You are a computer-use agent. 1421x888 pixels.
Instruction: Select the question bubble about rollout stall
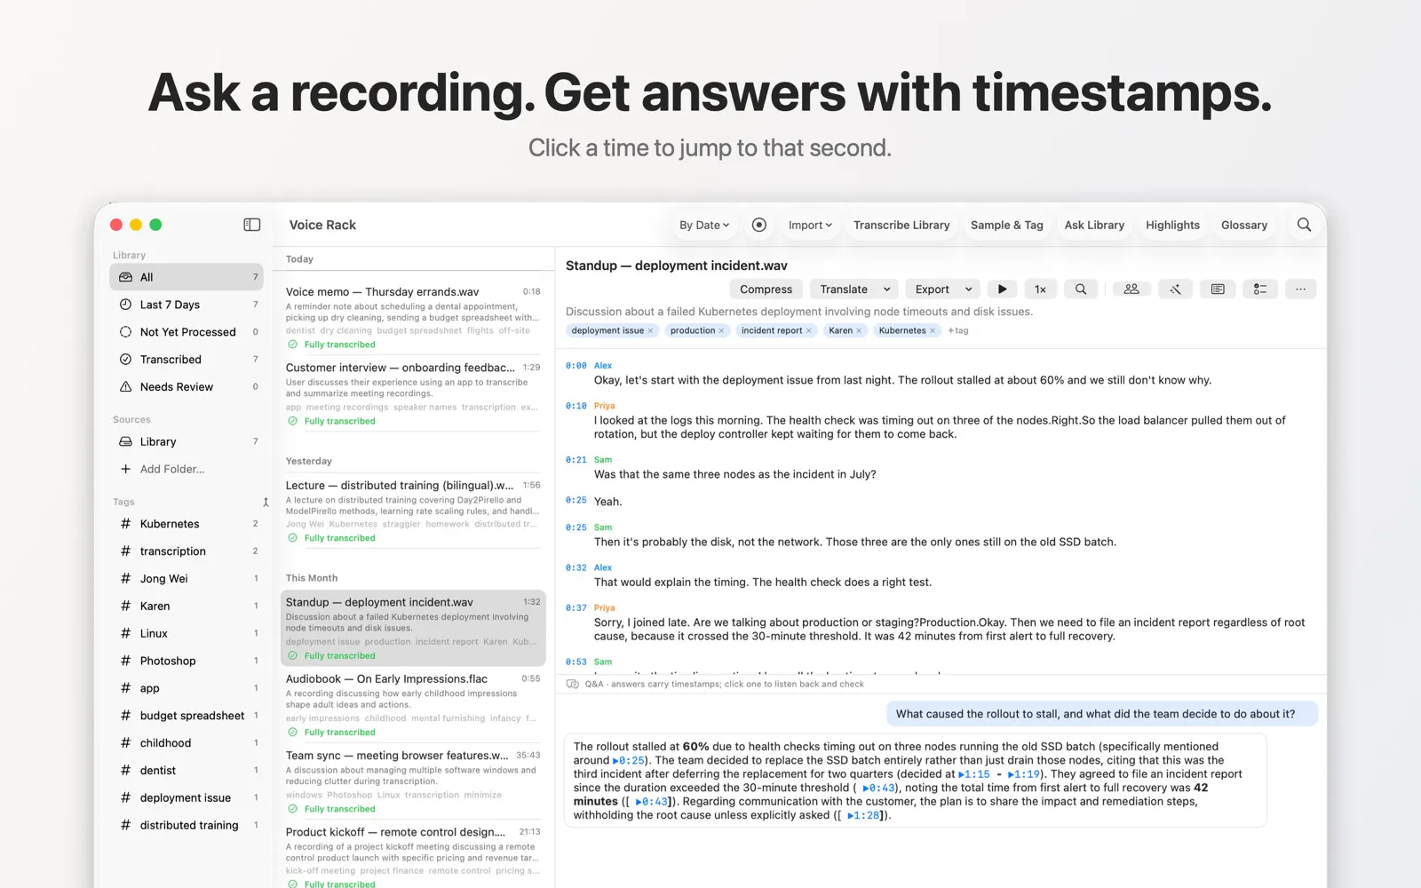[1101, 714]
